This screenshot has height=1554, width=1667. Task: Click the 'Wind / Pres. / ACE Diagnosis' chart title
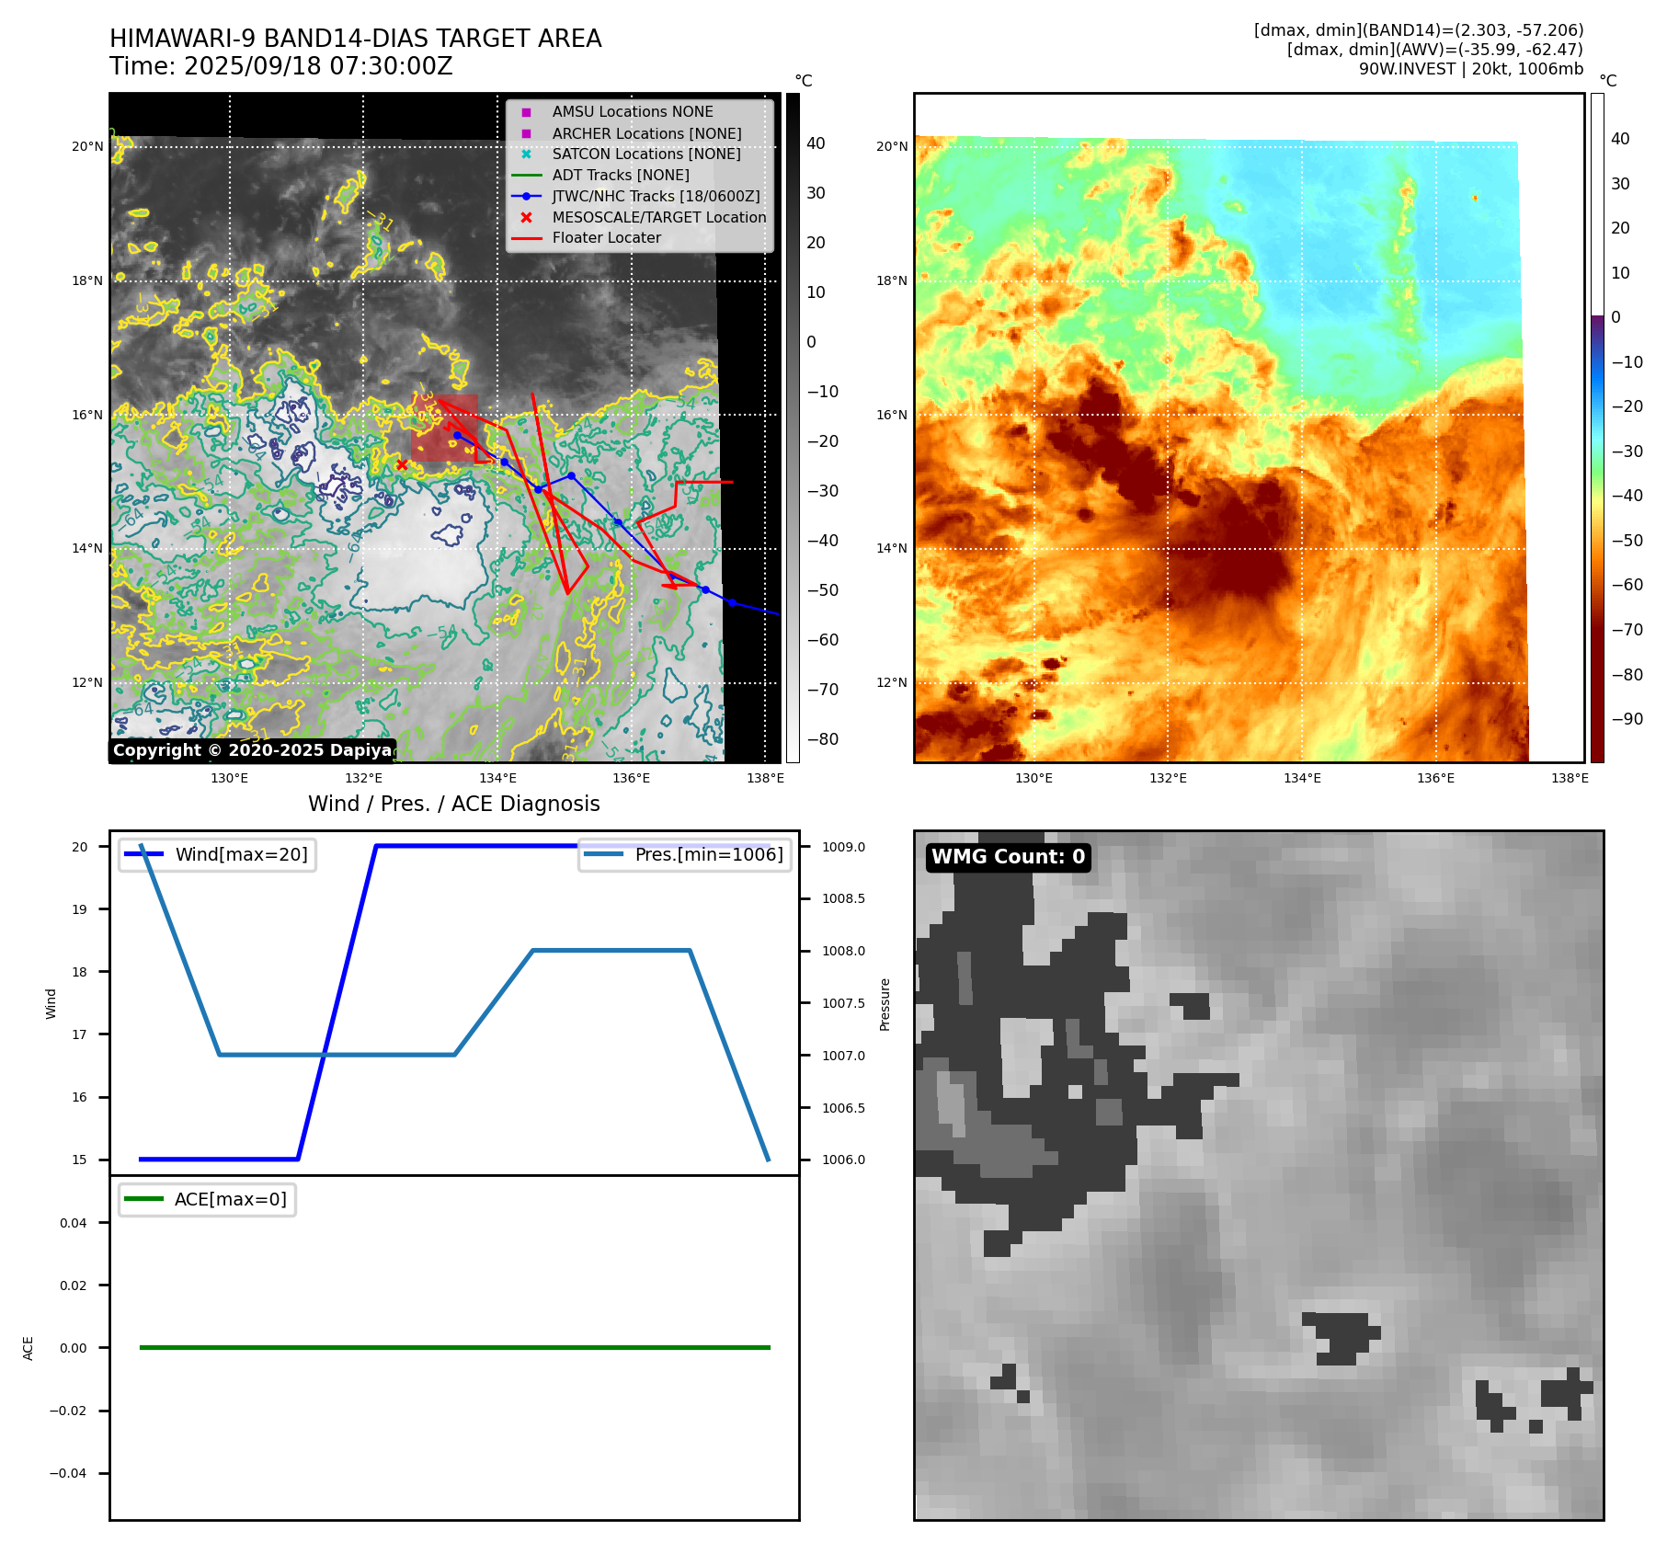(x=454, y=804)
